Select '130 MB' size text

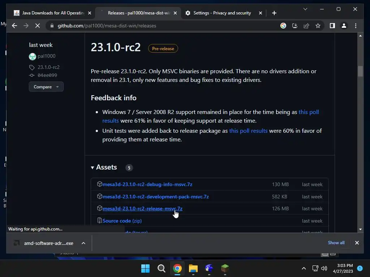(x=280, y=184)
